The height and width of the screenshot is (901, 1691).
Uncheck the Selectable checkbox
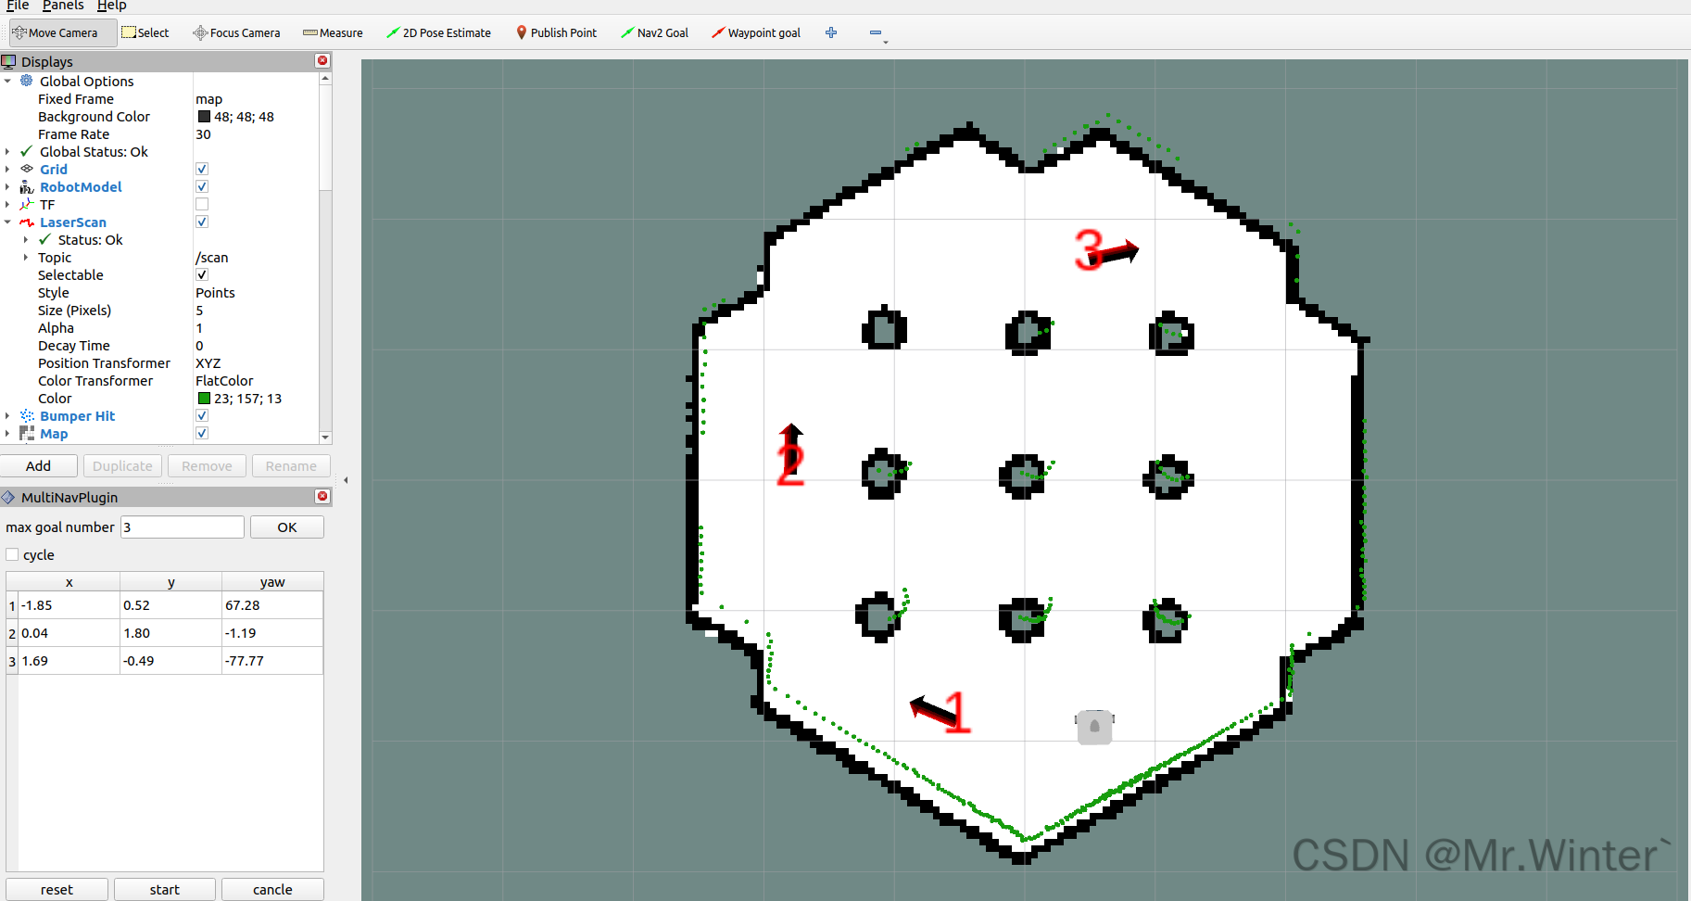202,274
